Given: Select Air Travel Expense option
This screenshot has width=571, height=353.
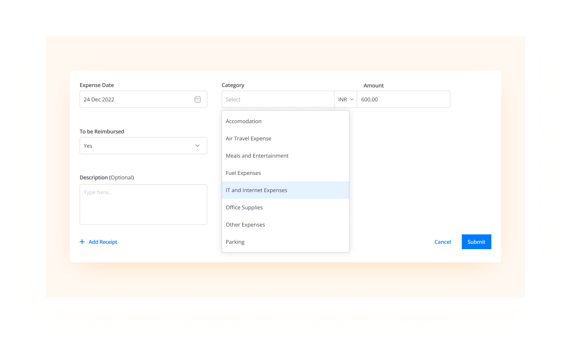Looking at the screenshot, I should (x=248, y=138).
